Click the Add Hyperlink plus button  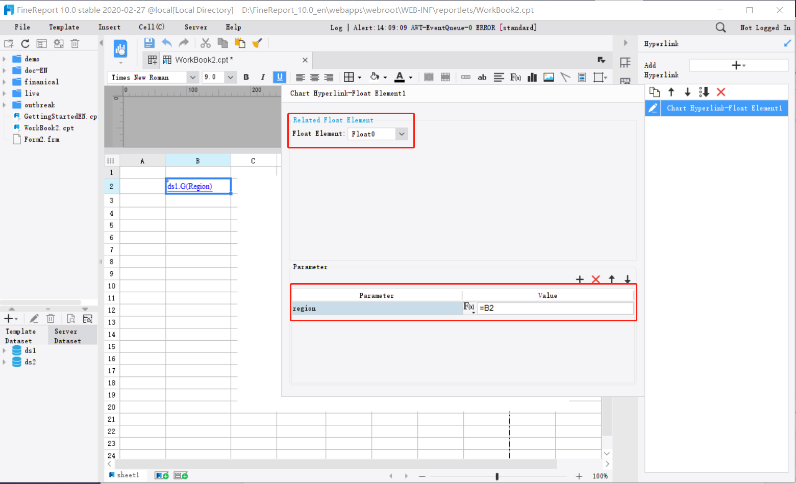click(x=736, y=65)
